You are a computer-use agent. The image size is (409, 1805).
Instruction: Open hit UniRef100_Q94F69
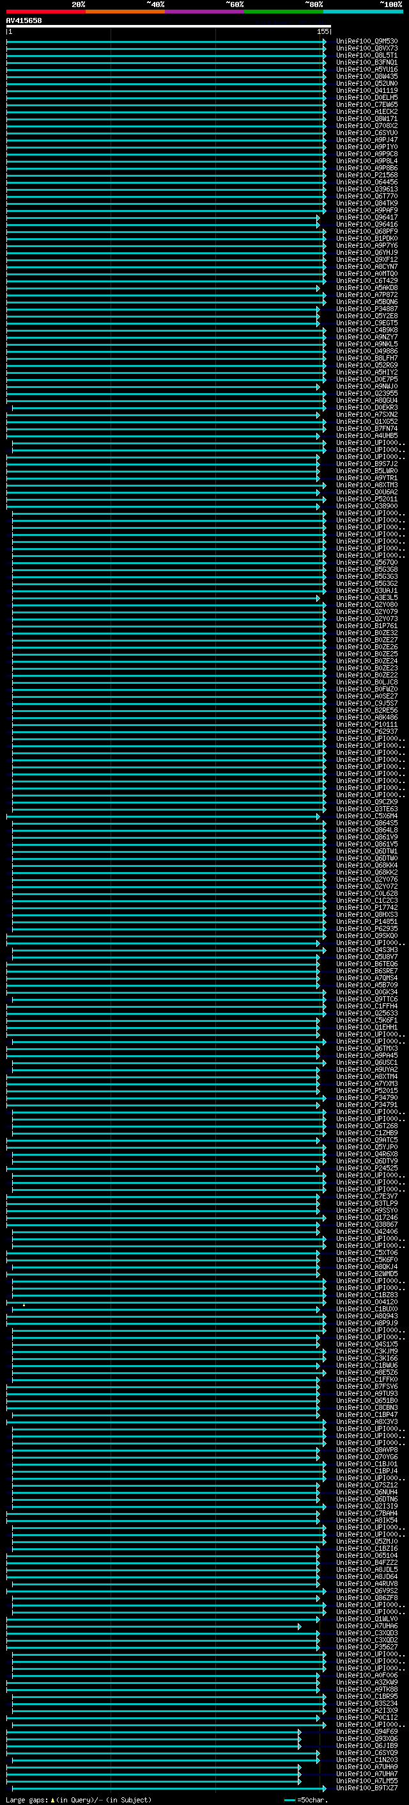366,1731
